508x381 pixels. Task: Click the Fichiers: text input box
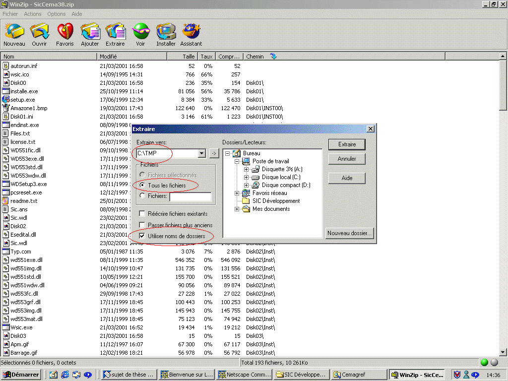pyautogui.click(x=190, y=196)
